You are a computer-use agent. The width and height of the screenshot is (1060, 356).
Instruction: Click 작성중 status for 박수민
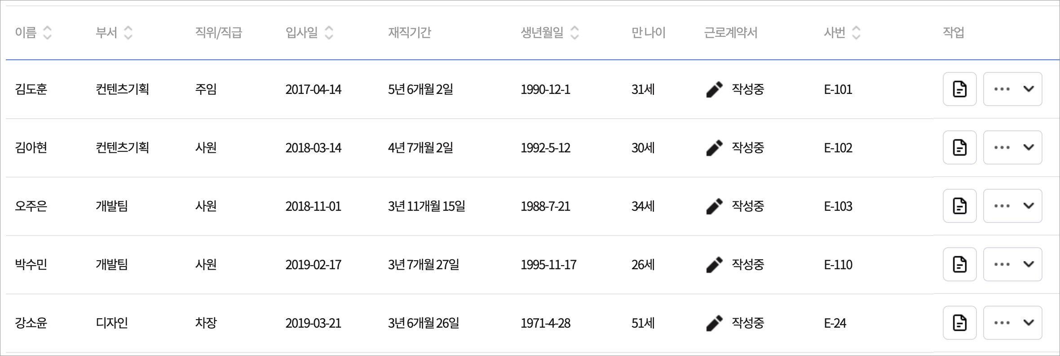click(x=748, y=264)
